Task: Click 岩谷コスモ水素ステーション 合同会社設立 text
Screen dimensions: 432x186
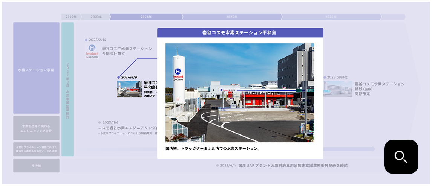Action: tap(127, 51)
